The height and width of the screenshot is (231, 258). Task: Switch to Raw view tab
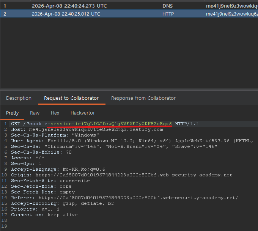(x=35, y=113)
